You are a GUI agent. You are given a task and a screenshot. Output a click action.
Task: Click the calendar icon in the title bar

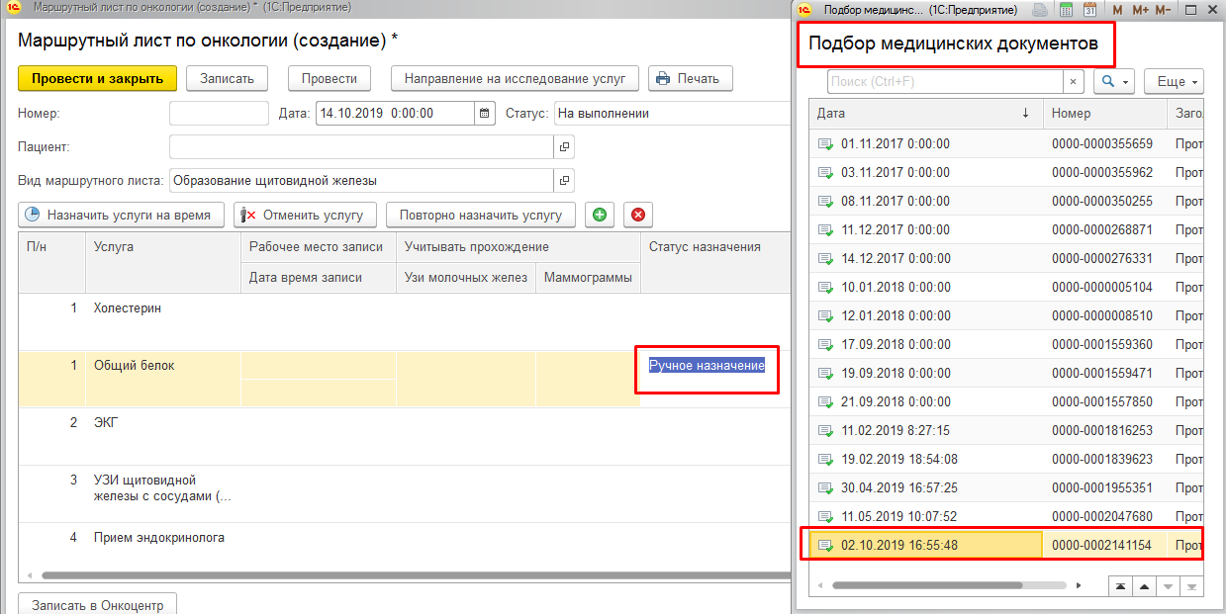pyautogui.click(x=1090, y=10)
